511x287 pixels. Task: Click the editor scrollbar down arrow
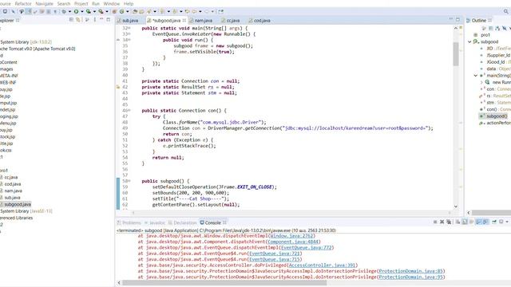[x=456, y=206]
